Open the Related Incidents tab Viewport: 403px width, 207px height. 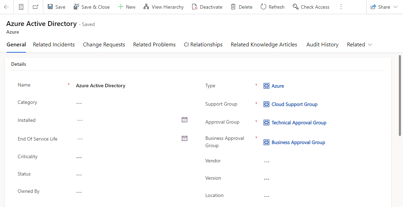(x=54, y=45)
